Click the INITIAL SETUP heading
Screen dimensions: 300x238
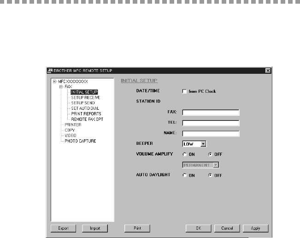[139, 81]
